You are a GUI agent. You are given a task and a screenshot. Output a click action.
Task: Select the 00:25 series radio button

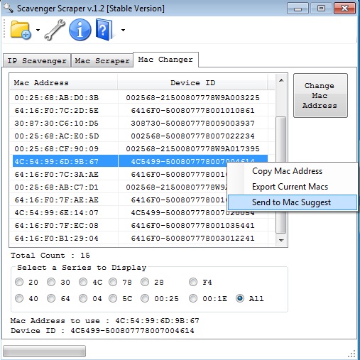pyautogui.click(x=145, y=298)
